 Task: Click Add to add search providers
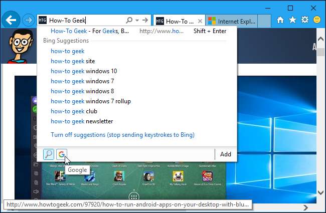(226, 154)
